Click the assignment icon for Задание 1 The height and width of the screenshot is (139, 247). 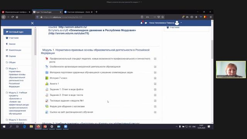point(47,89)
